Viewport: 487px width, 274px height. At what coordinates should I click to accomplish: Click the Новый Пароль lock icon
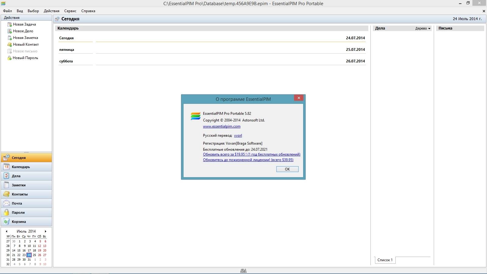click(9, 58)
